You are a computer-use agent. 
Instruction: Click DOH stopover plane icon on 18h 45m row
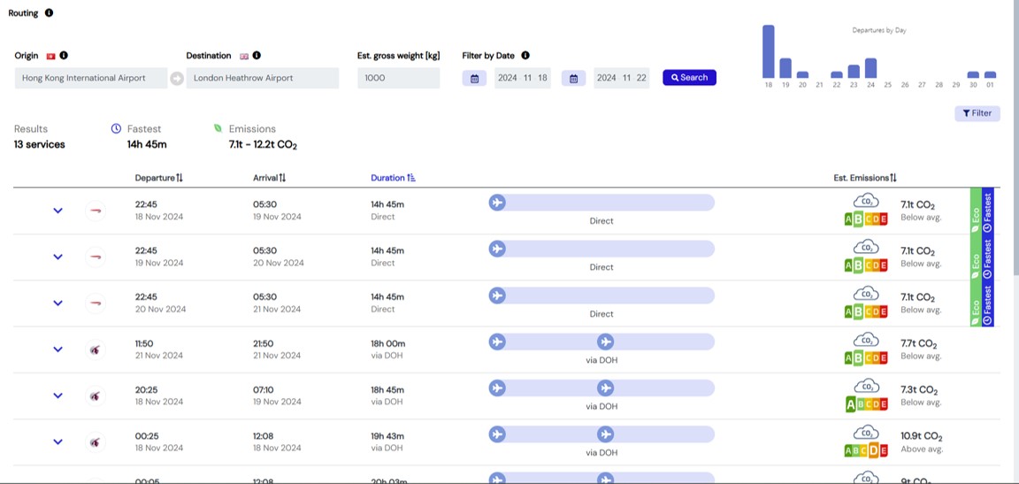(x=605, y=388)
